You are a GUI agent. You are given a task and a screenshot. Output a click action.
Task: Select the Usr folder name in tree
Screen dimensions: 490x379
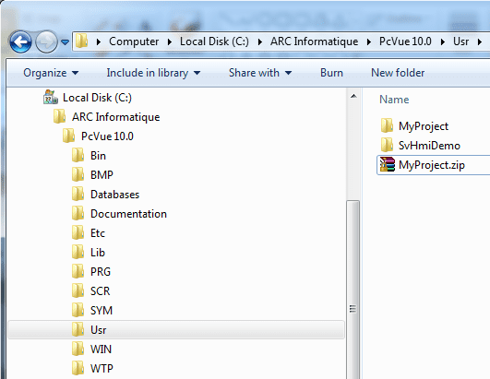pyautogui.click(x=98, y=330)
